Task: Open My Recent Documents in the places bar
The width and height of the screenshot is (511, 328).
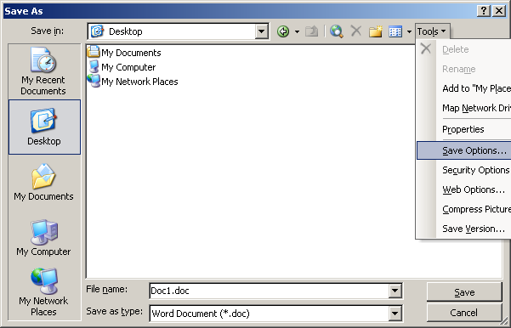Action: [x=43, y=71]
